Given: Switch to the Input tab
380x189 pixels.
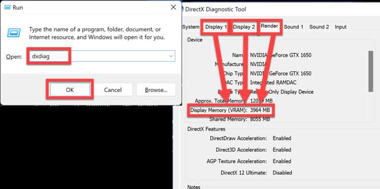Looking at the screenshot, I should pyautogui.click(x=340, y=27).
